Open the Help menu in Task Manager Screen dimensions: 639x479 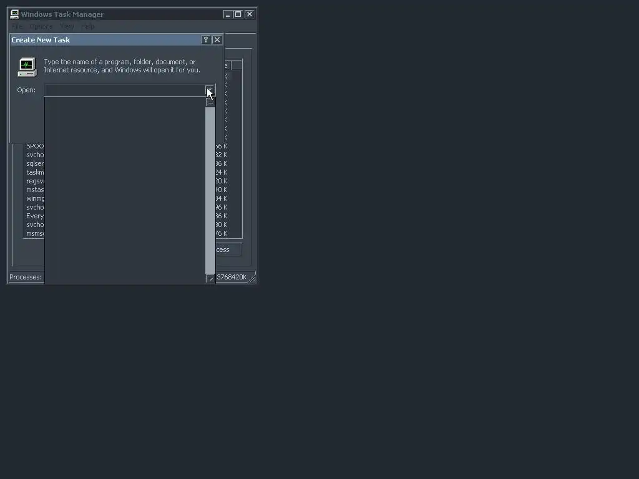tap(87, 26)
